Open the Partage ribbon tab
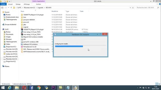The width and height of the screenshot is (161, 90). 18,4
